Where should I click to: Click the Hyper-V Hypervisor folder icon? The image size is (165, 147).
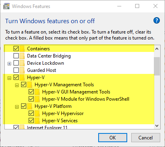37,113
